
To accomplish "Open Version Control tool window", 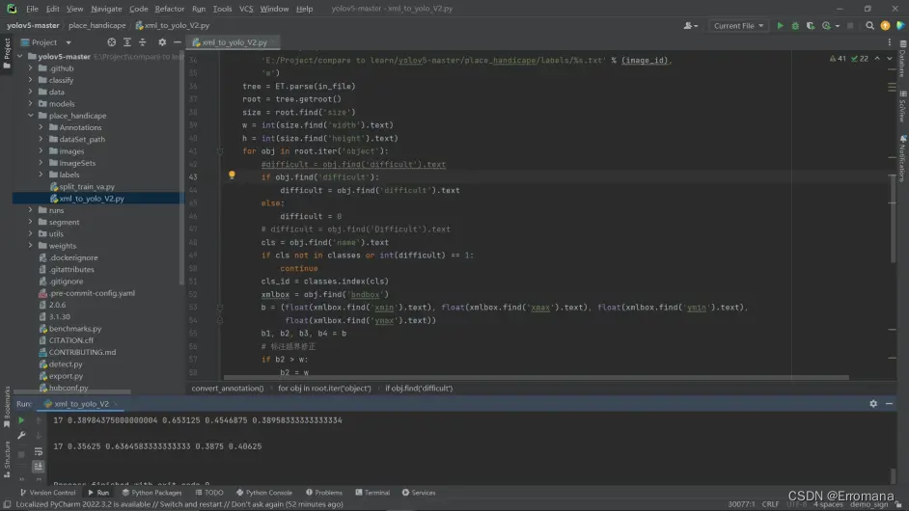I will [x=47, y=493].
